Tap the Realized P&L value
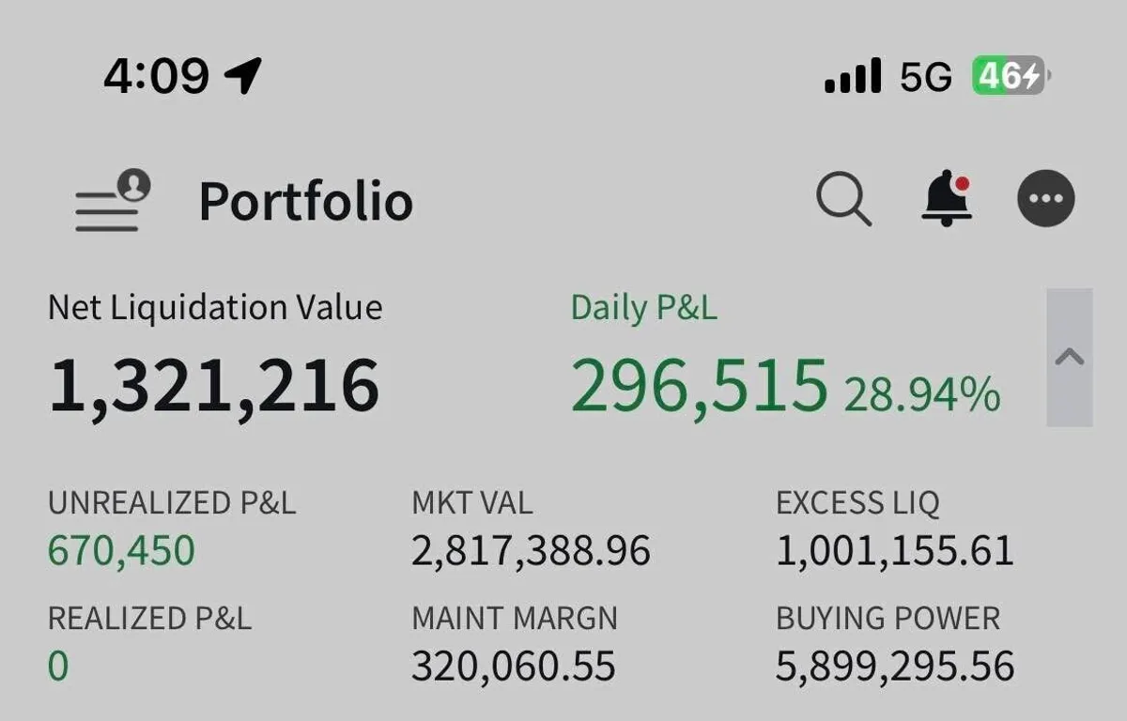1127x721 pixels. coord(58,667)
